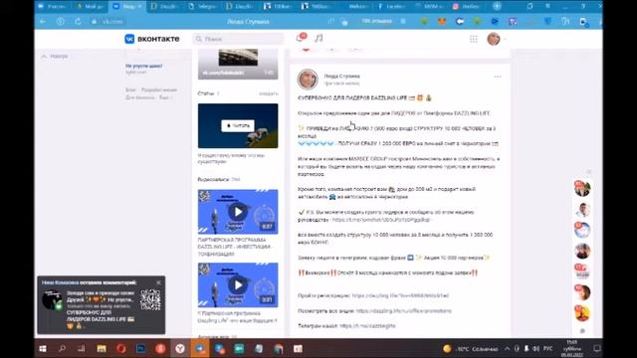Open Opera browser from taskbar
Screen dimensions: 637x358
121,349
